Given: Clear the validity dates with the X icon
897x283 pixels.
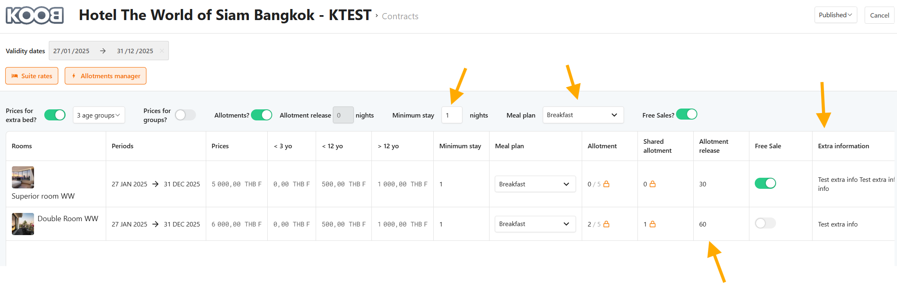Looking at the screenshot, I should point(162,51).
